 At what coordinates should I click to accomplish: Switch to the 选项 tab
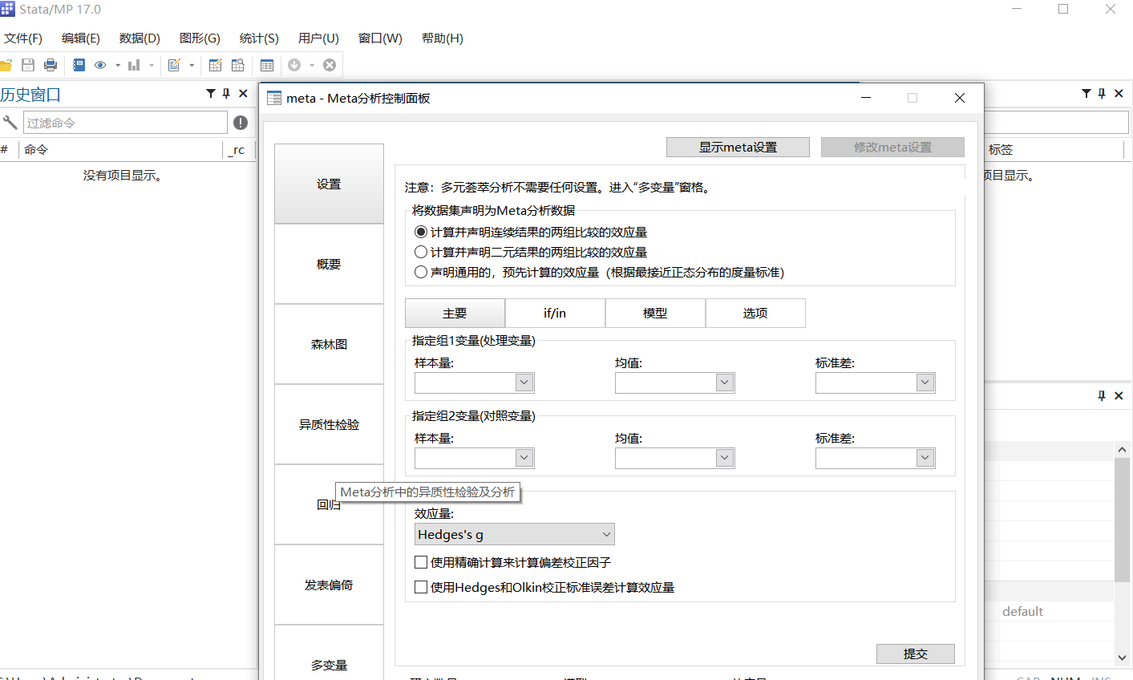(755, 313)
